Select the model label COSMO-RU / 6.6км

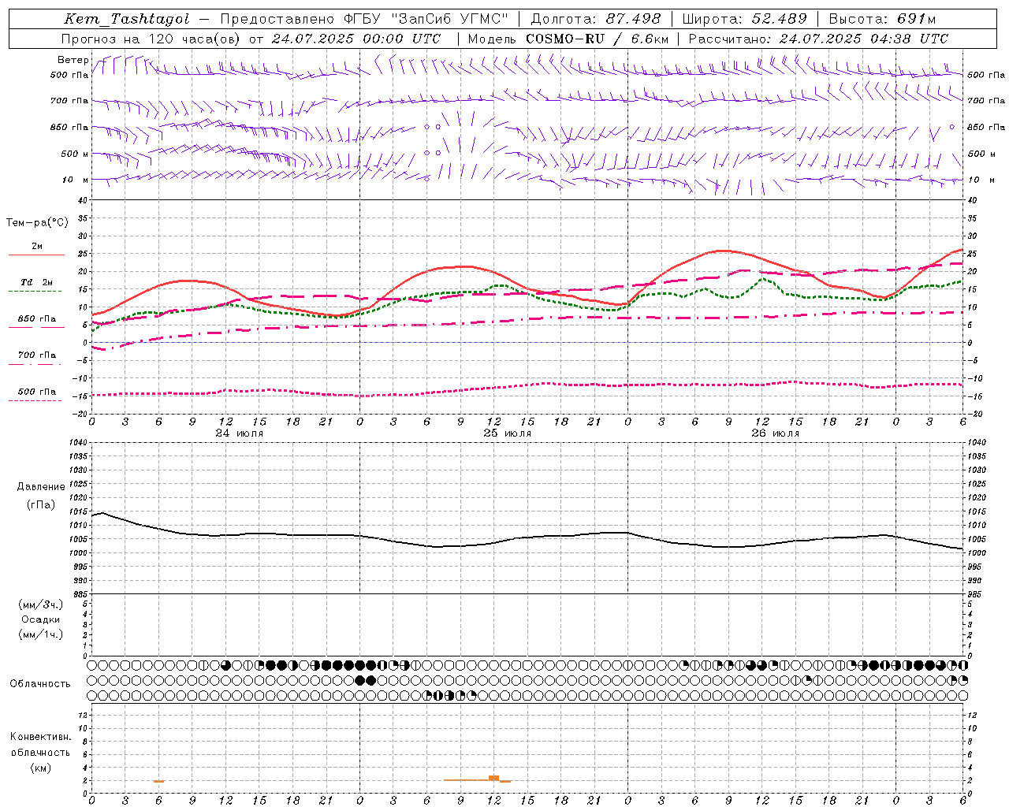point(598,39)
